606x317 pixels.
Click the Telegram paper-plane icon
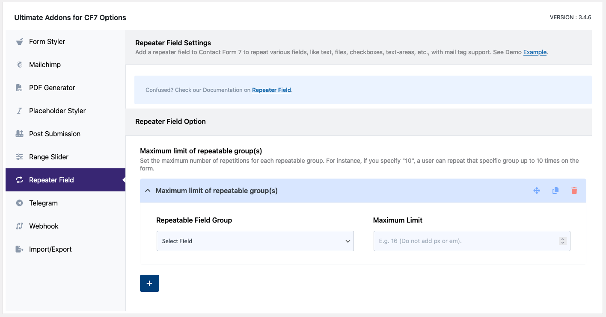(x=19, y=203)
